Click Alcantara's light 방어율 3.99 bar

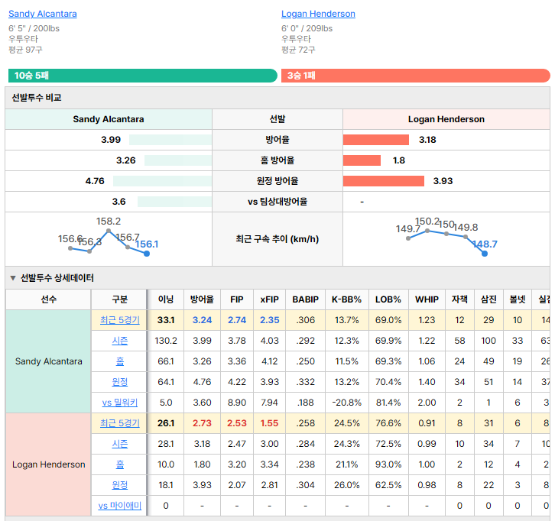(x=170, y=140)
